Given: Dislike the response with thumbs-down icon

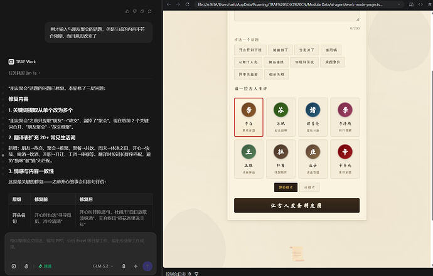Looking at the screenshot, I should pyautogui.click(x=135, y=11).
